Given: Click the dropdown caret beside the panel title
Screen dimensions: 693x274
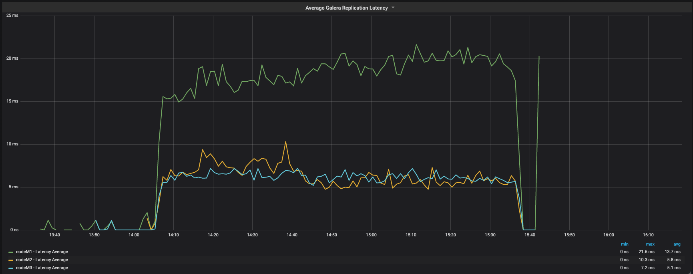Looking at the screenshot, I should 393,8.
